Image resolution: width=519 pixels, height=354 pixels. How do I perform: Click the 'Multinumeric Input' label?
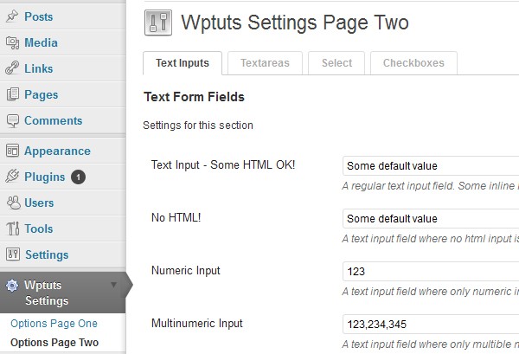[x=197, y=323]
